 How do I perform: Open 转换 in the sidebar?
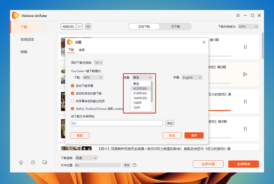point(24,52)
